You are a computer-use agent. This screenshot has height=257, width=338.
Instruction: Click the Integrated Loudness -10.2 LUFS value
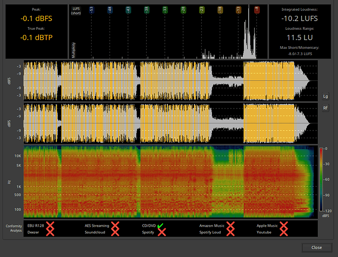(x=298, y=18)
